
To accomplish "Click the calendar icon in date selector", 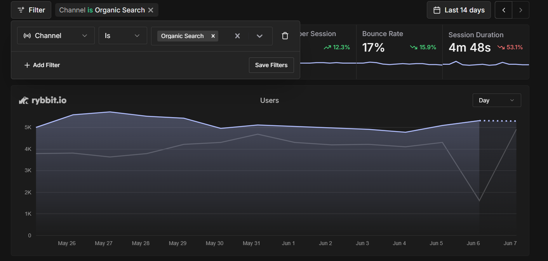I will click(437, 10).
